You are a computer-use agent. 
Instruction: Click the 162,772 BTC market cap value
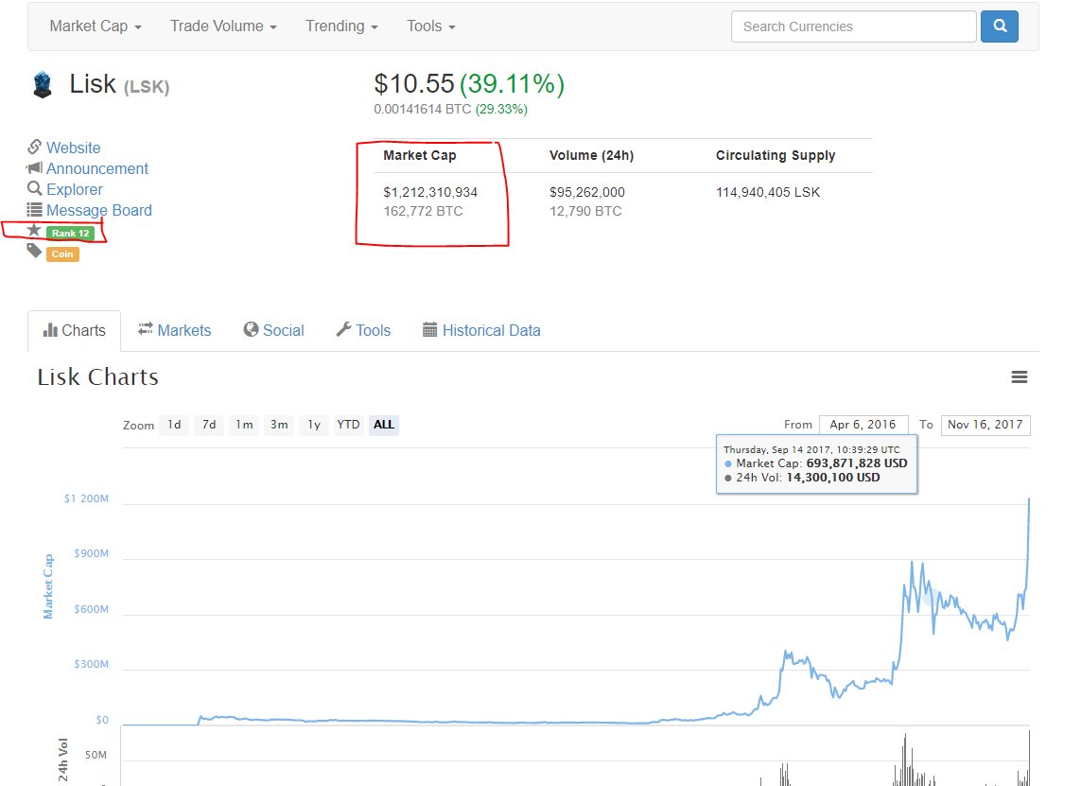424,211
